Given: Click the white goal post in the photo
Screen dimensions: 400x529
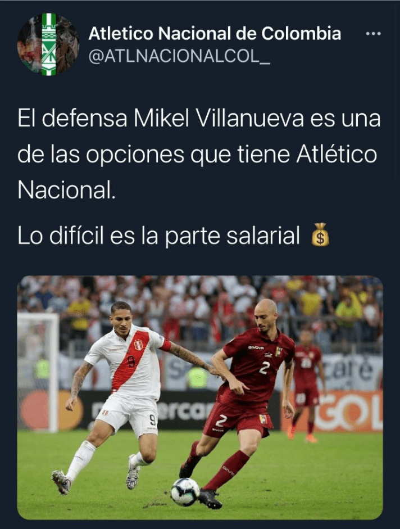Looking at the screenshot, I should [39, 371].
